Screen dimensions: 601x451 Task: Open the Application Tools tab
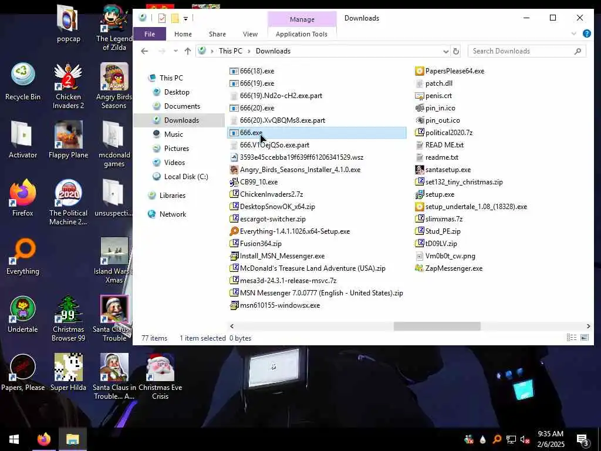pos(302,33)
